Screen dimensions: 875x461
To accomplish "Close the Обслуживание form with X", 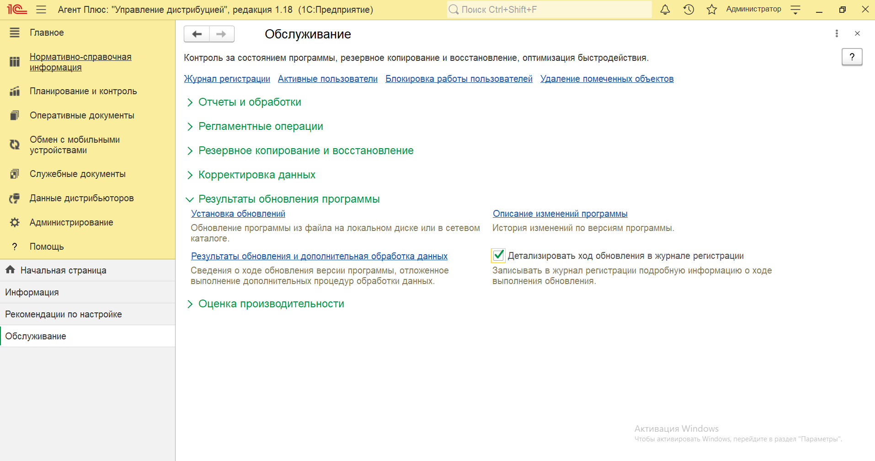I will (x=857, y=33).
